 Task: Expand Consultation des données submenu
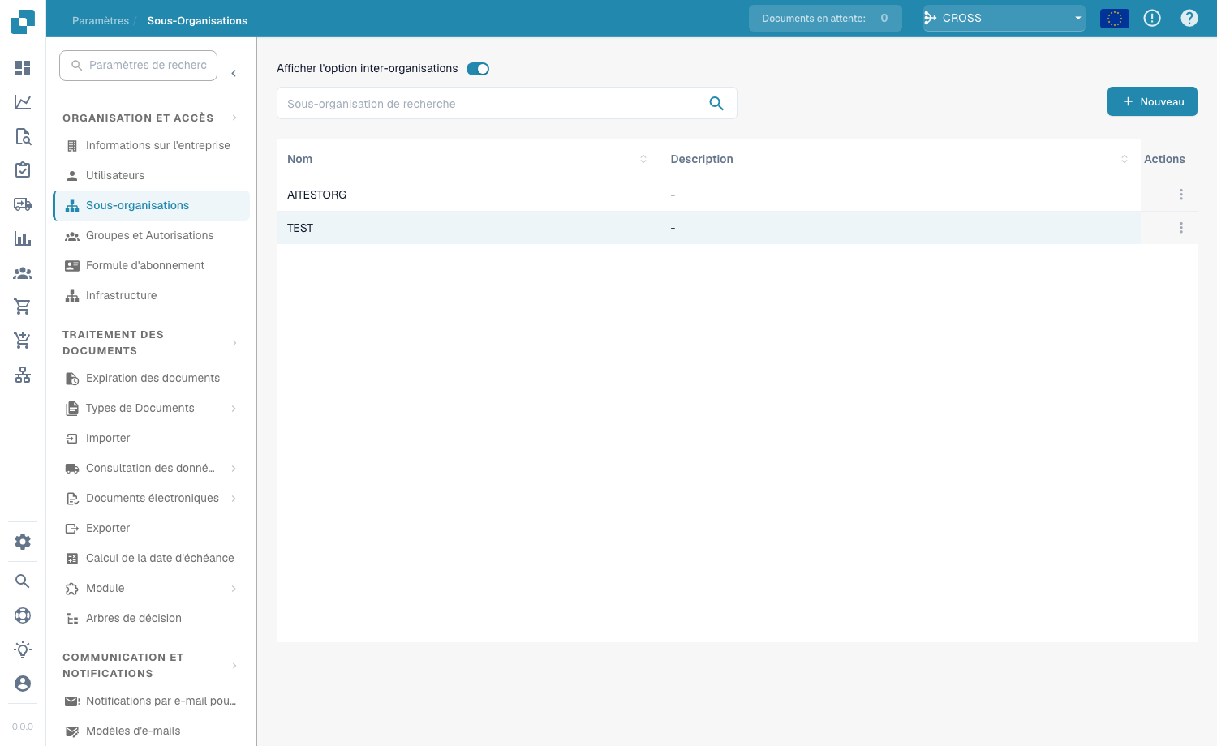[x=234, y=469]
